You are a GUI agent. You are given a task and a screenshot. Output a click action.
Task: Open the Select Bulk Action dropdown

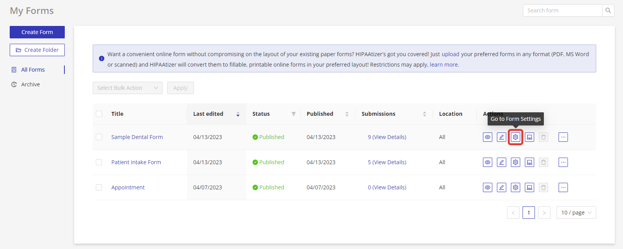[127, 88]
